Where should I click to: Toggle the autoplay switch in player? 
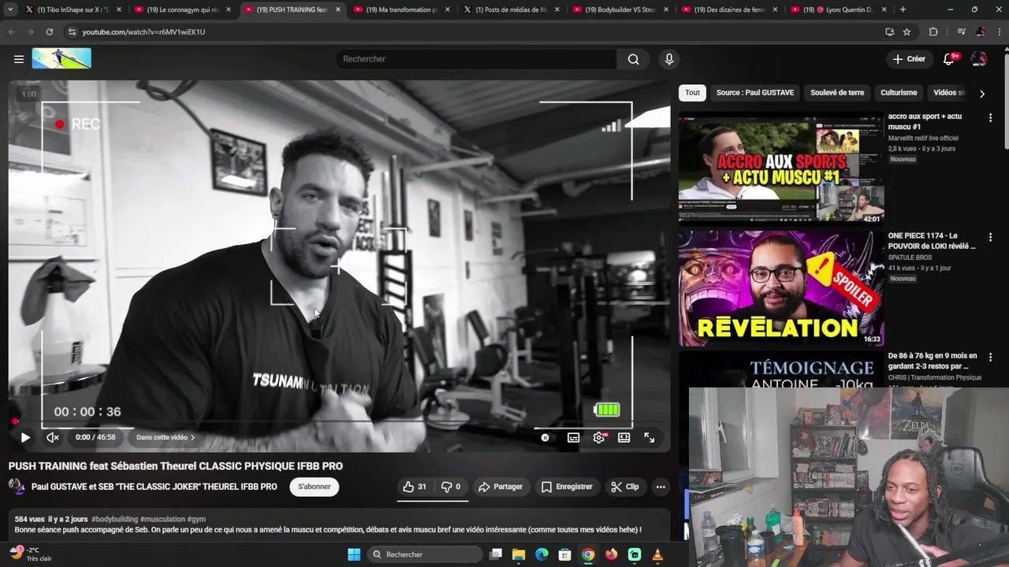(x=545, y=438)
